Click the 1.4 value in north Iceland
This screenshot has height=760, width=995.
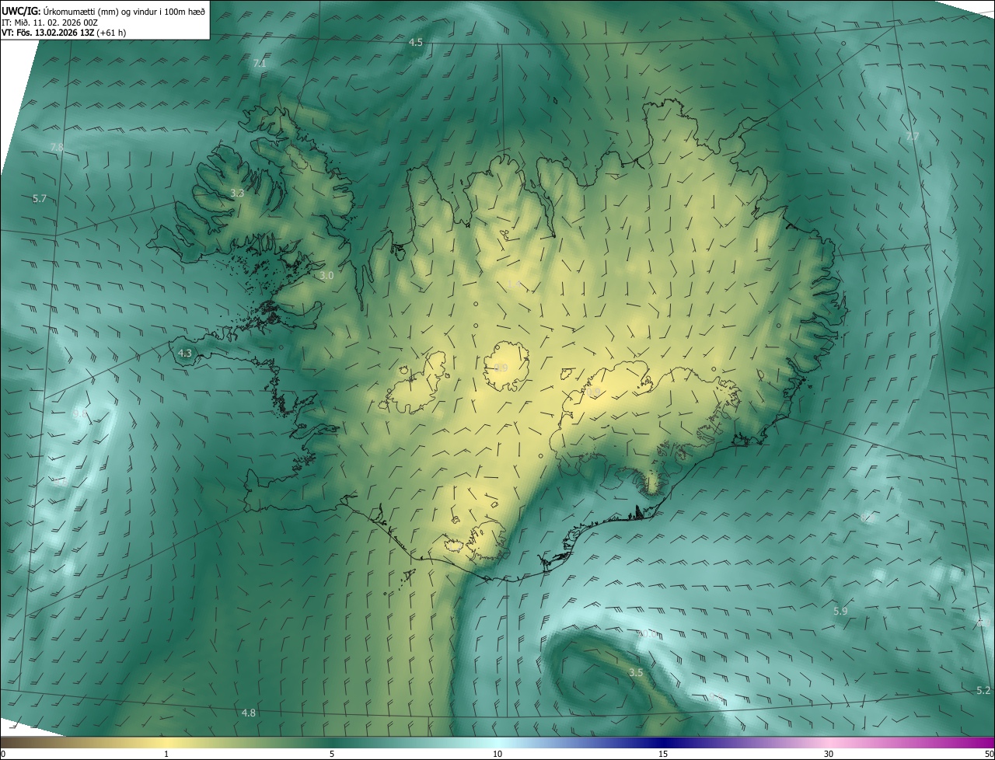[x=513, y=284]
